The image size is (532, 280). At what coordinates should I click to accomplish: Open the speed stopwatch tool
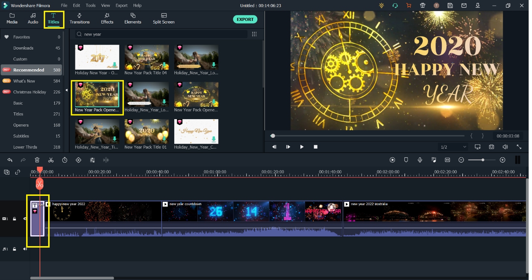(65, 160)
